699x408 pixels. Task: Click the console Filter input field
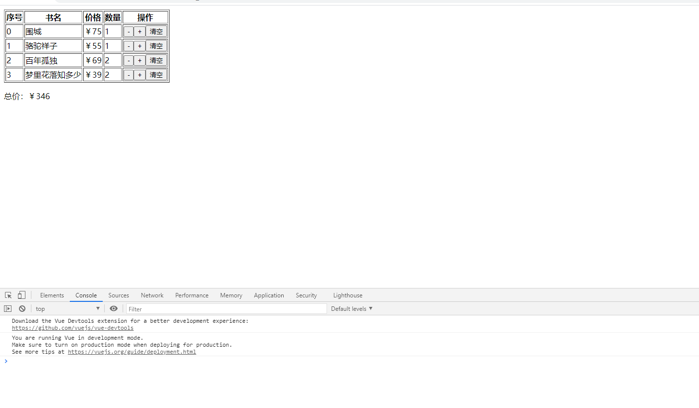pyautogui.click(x=224, y=308)
